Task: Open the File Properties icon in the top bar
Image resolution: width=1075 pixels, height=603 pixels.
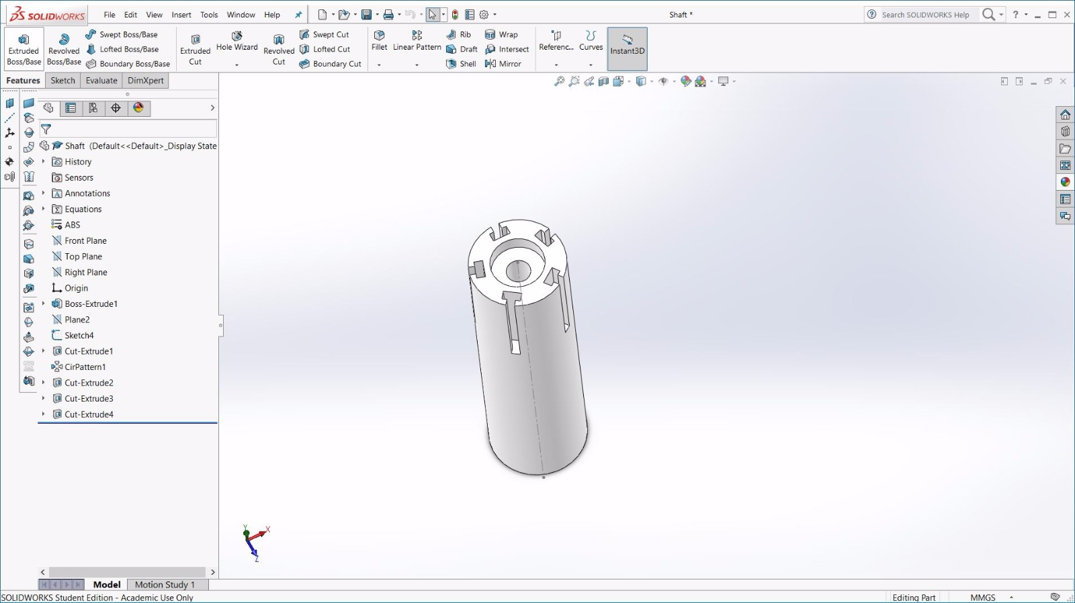Action: [470, 15]
